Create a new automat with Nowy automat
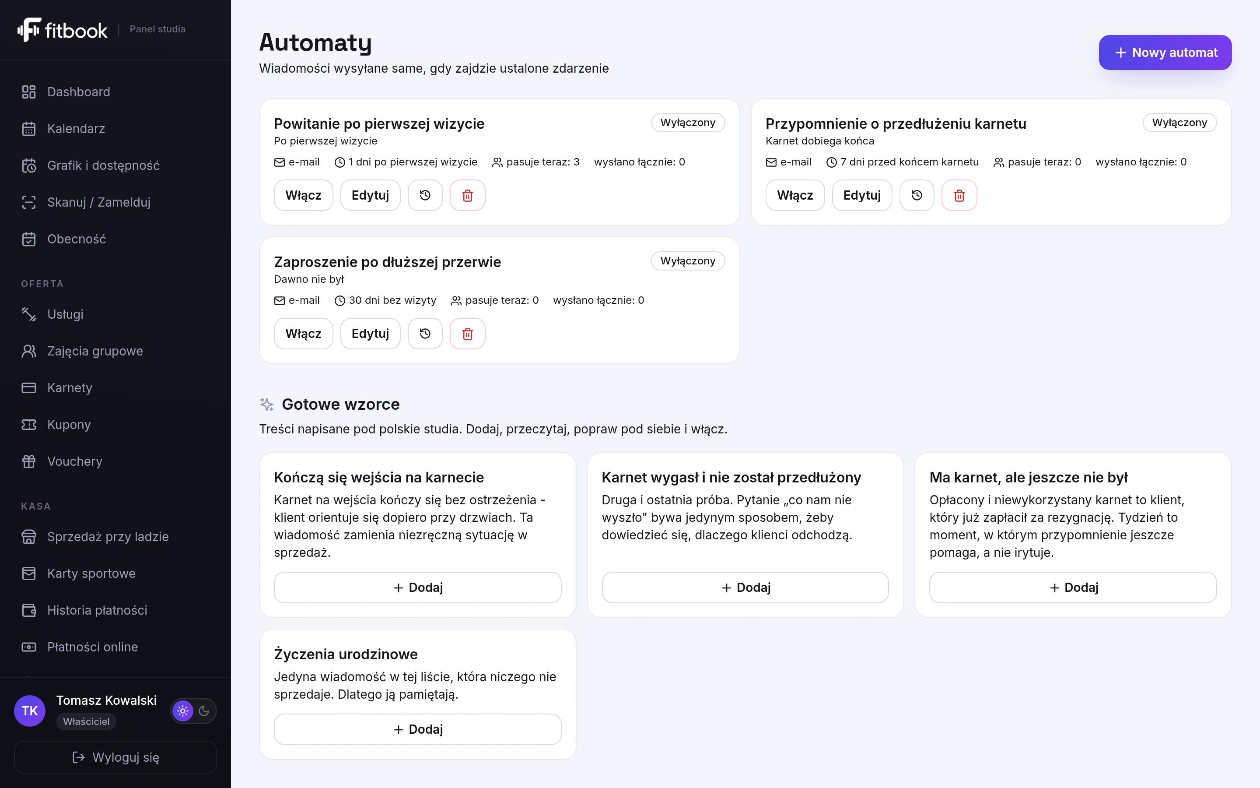 pyautogui.click(x=1165, y=53)
